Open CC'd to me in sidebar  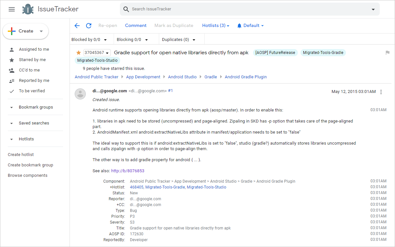pos(29,70)
